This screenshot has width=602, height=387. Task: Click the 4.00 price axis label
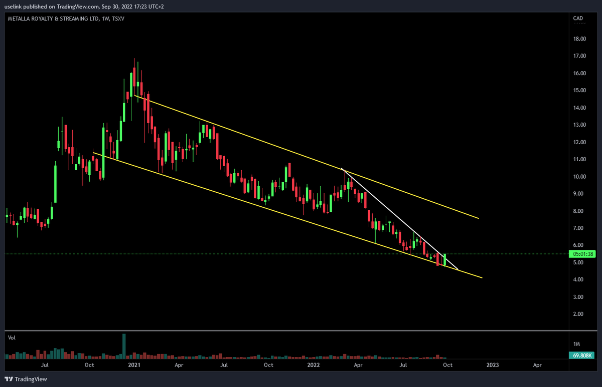point(579,280)
